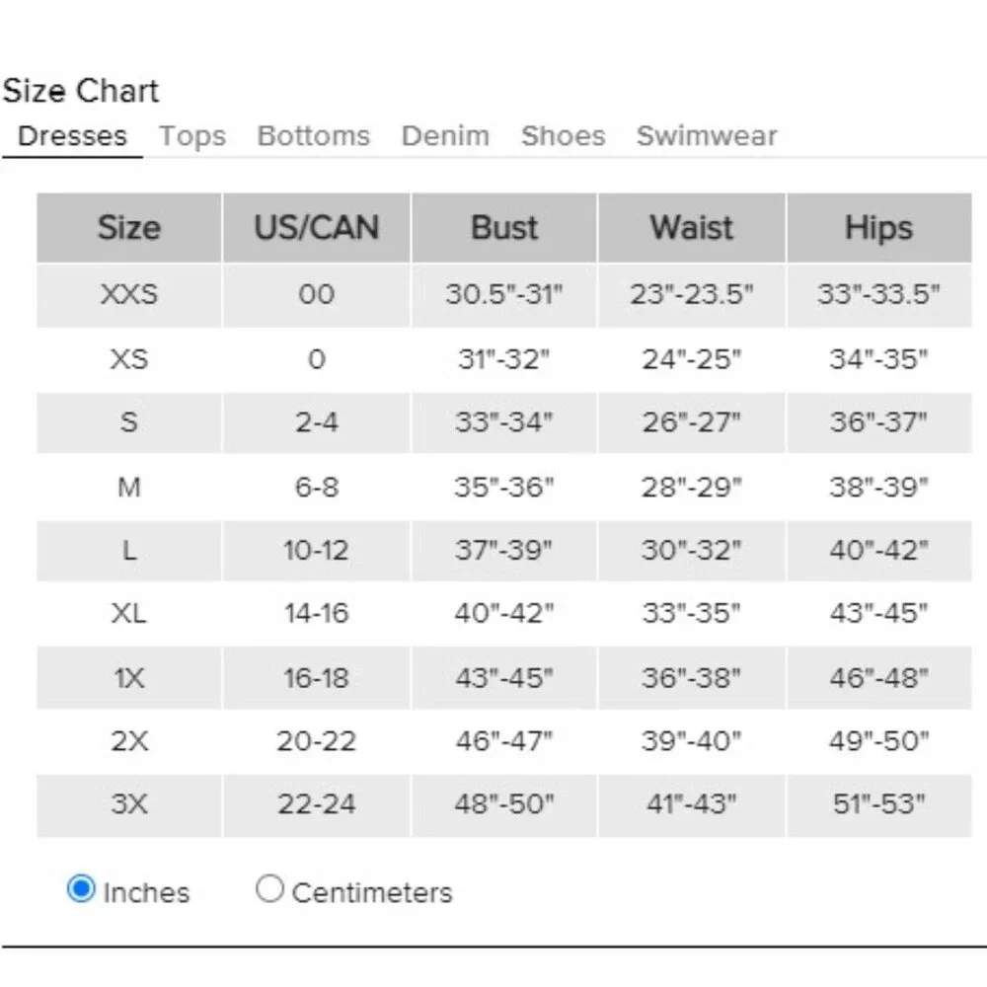Click the Waist column header
The width and height of the screenshot is (987, 987).
pyautogui.click(x=692, y=228)
